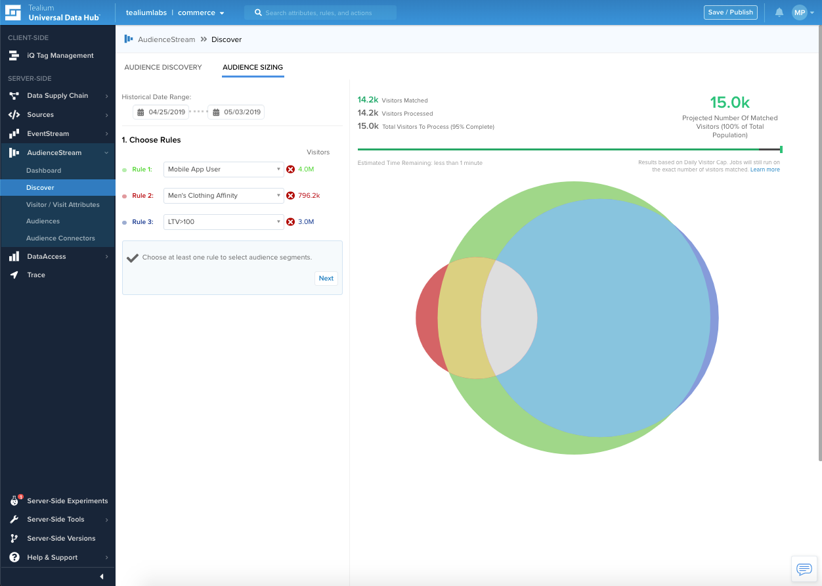Delete Rule 3 LTV>100 via red X
The image size is (822, 586).
click(290, 222)
